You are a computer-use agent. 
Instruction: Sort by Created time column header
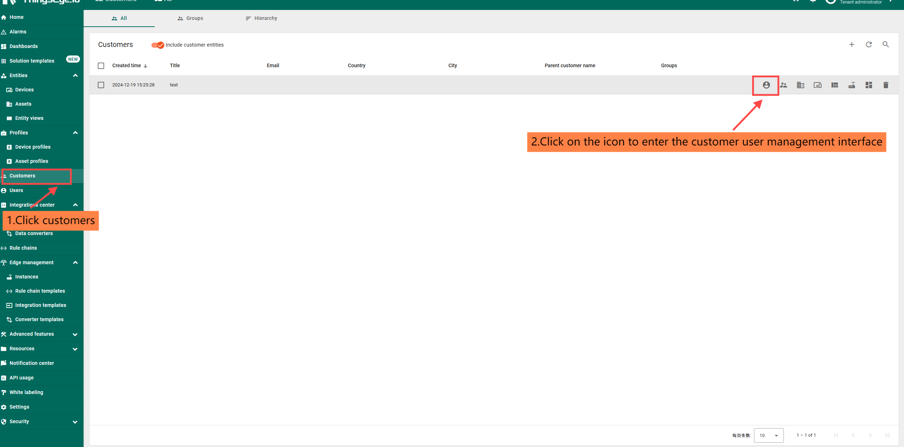[x=127, y=65]
